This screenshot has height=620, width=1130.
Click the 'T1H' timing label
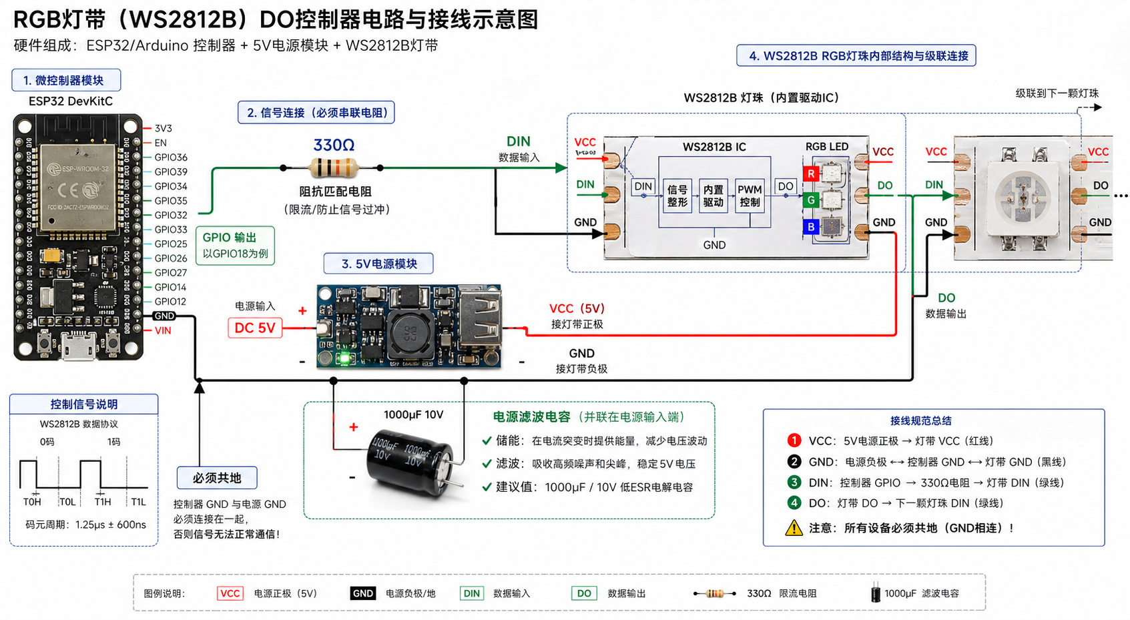coord(103,502)
